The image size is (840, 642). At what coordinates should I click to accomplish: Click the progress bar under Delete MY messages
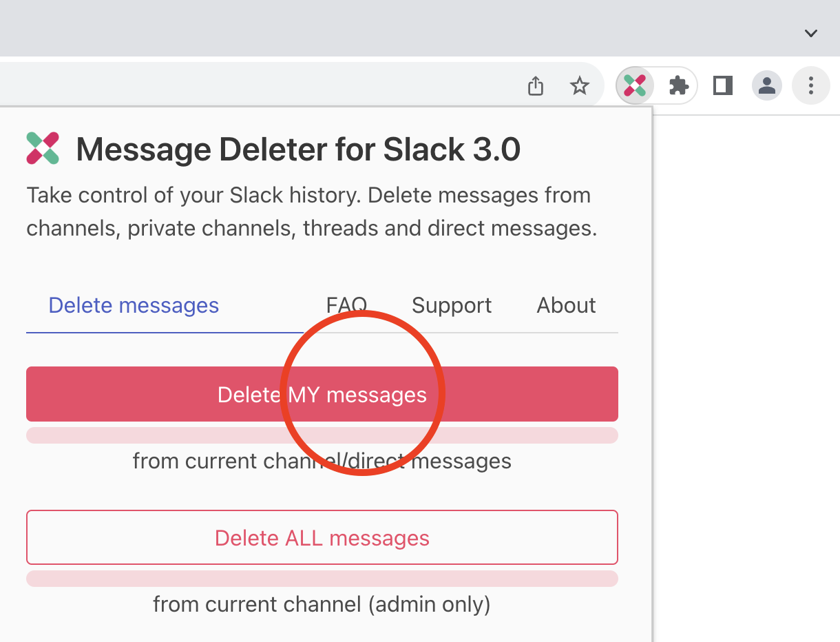pyautogui.click(x=322, y=435)
